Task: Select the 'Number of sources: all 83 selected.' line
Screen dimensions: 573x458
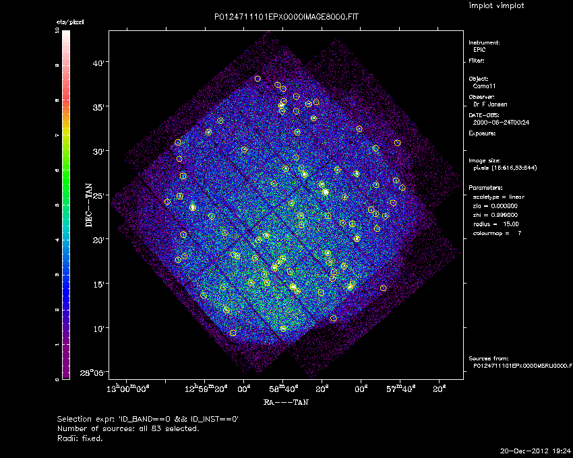Action: (x=128, y=429)
